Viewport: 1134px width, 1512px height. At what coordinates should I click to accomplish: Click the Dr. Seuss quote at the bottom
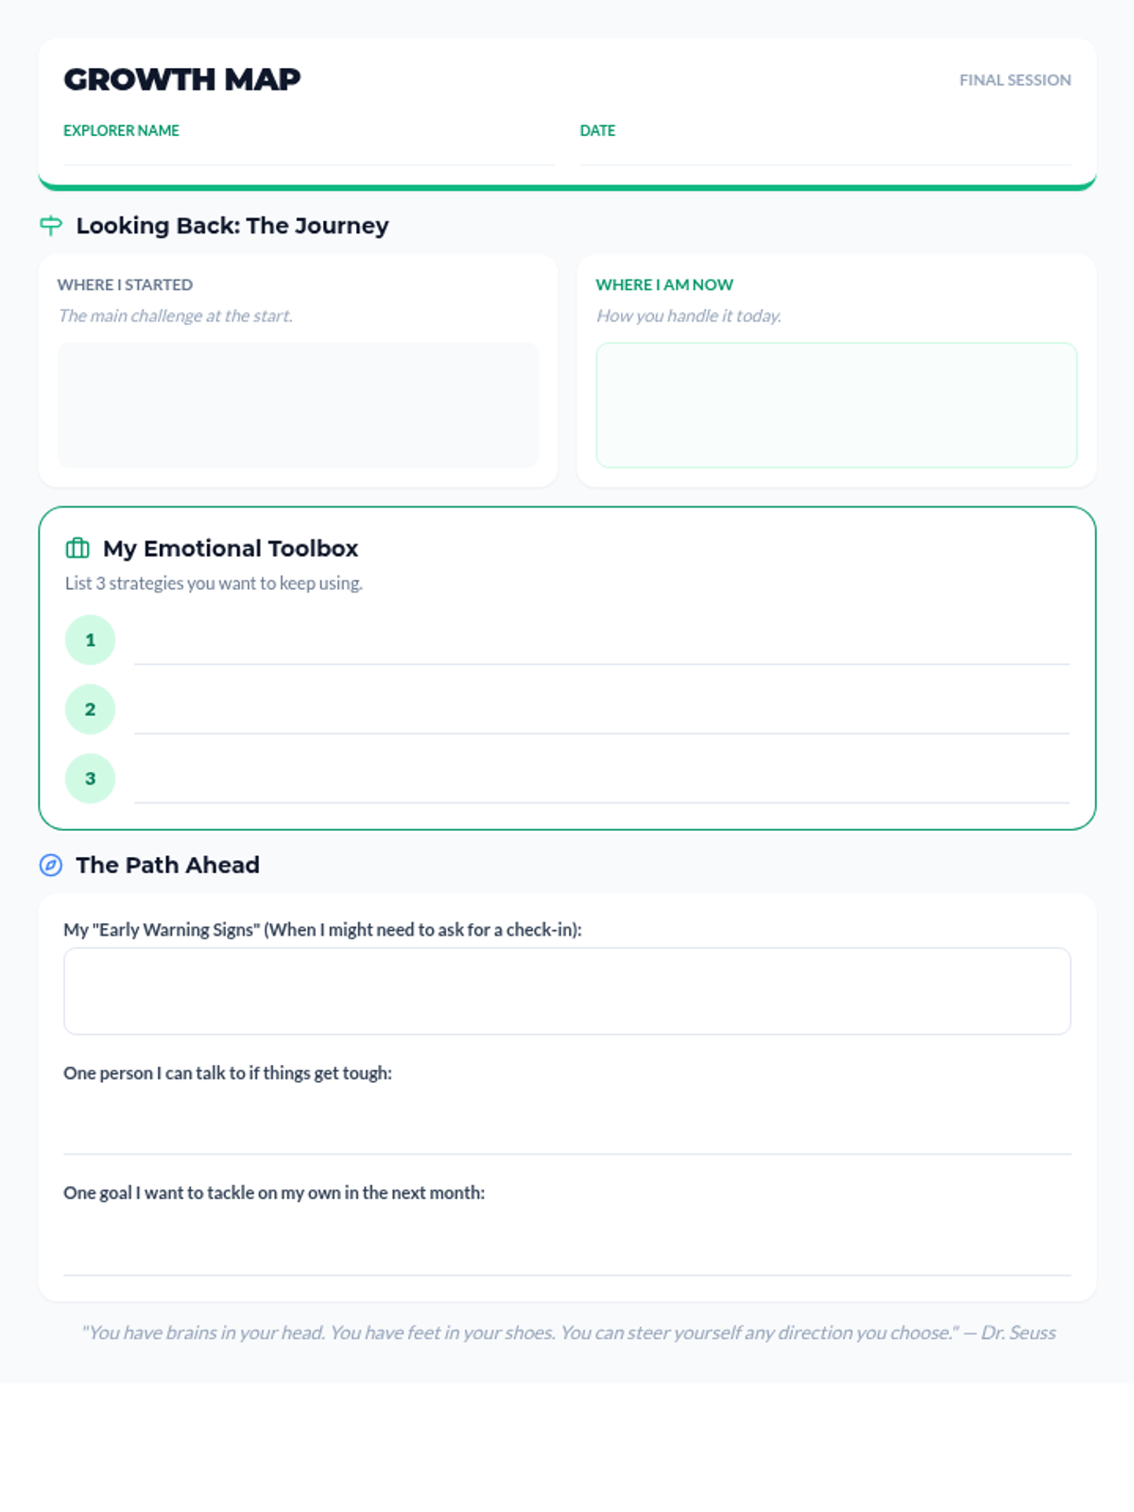pyautogui.click(x=568, y=1332)
